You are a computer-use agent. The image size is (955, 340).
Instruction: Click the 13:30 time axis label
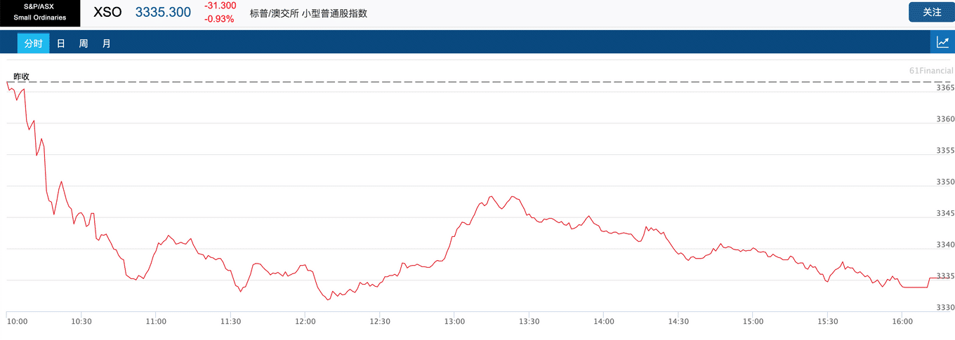pos(529,321)
